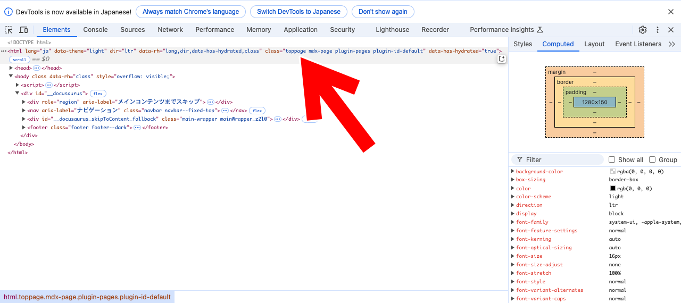
Task: Open DevTools settings gear
Action: (x=643, y=30)
